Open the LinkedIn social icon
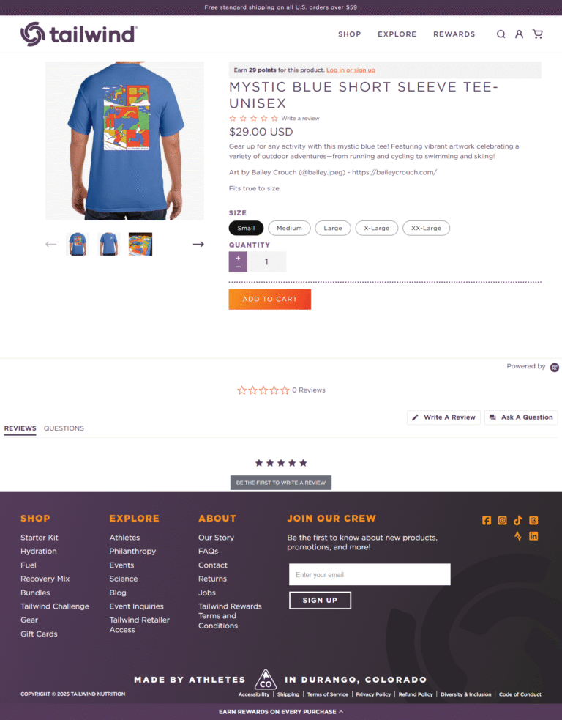The height and width of the screenshot is (720, 562). click(x=533, y=536)
